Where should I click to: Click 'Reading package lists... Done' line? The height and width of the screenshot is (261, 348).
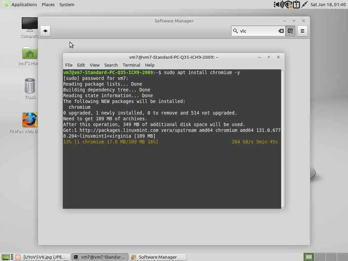coord(103,84)
